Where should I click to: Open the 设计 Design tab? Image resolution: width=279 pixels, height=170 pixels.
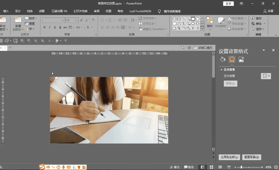point(18,11)
